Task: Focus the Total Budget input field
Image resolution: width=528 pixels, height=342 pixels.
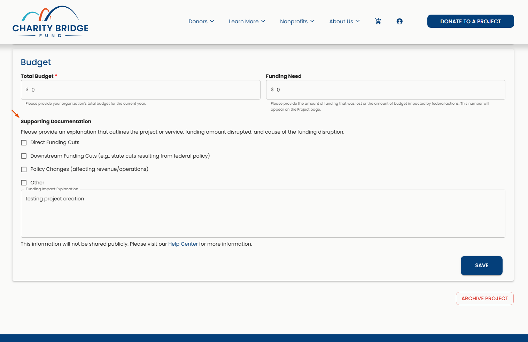Action: pos(141,90)
